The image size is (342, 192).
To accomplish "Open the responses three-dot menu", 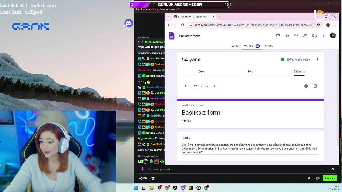I will [x=317, y=59].
